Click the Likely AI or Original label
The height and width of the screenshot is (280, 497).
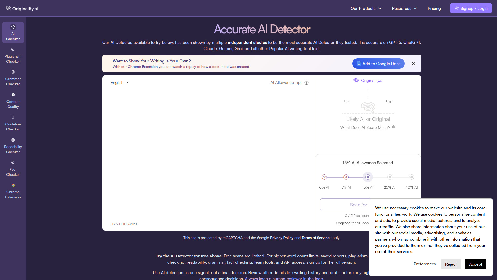(x=368, y=119)
